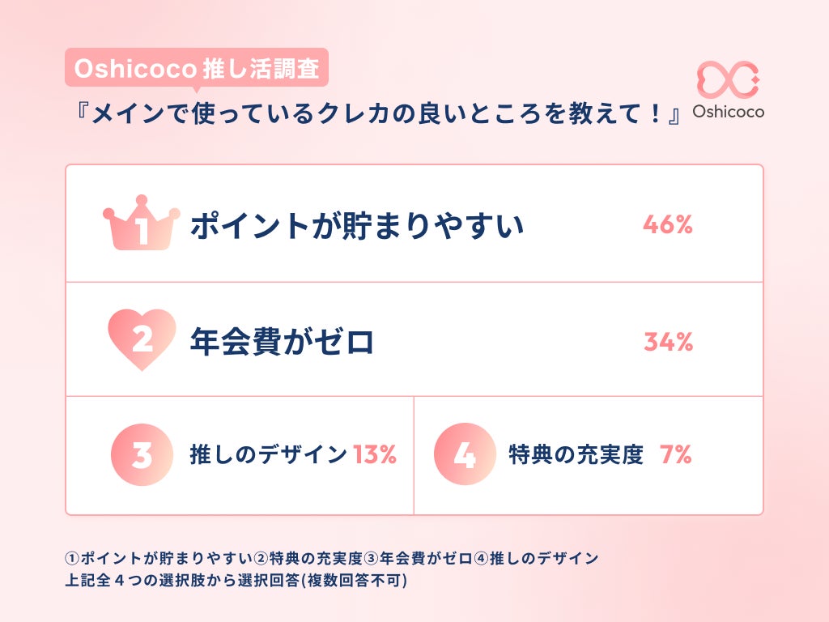The width and height of the screenshot is (829, 622).
Task: Select the 年会費がゼロ ranking label
Action: (282, 342)
